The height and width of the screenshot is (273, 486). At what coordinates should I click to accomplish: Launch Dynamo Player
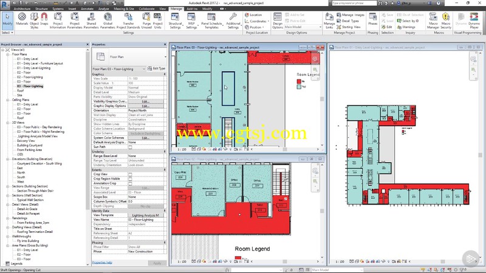point(474,21)
